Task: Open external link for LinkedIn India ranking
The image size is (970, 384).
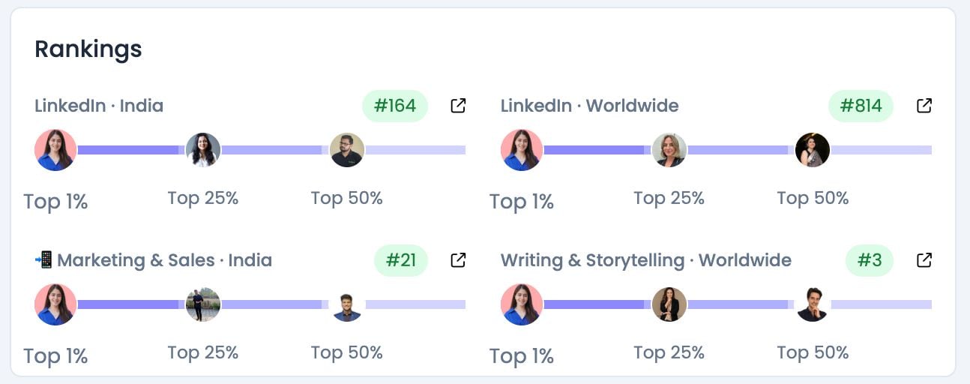Action: pos(458,106)
